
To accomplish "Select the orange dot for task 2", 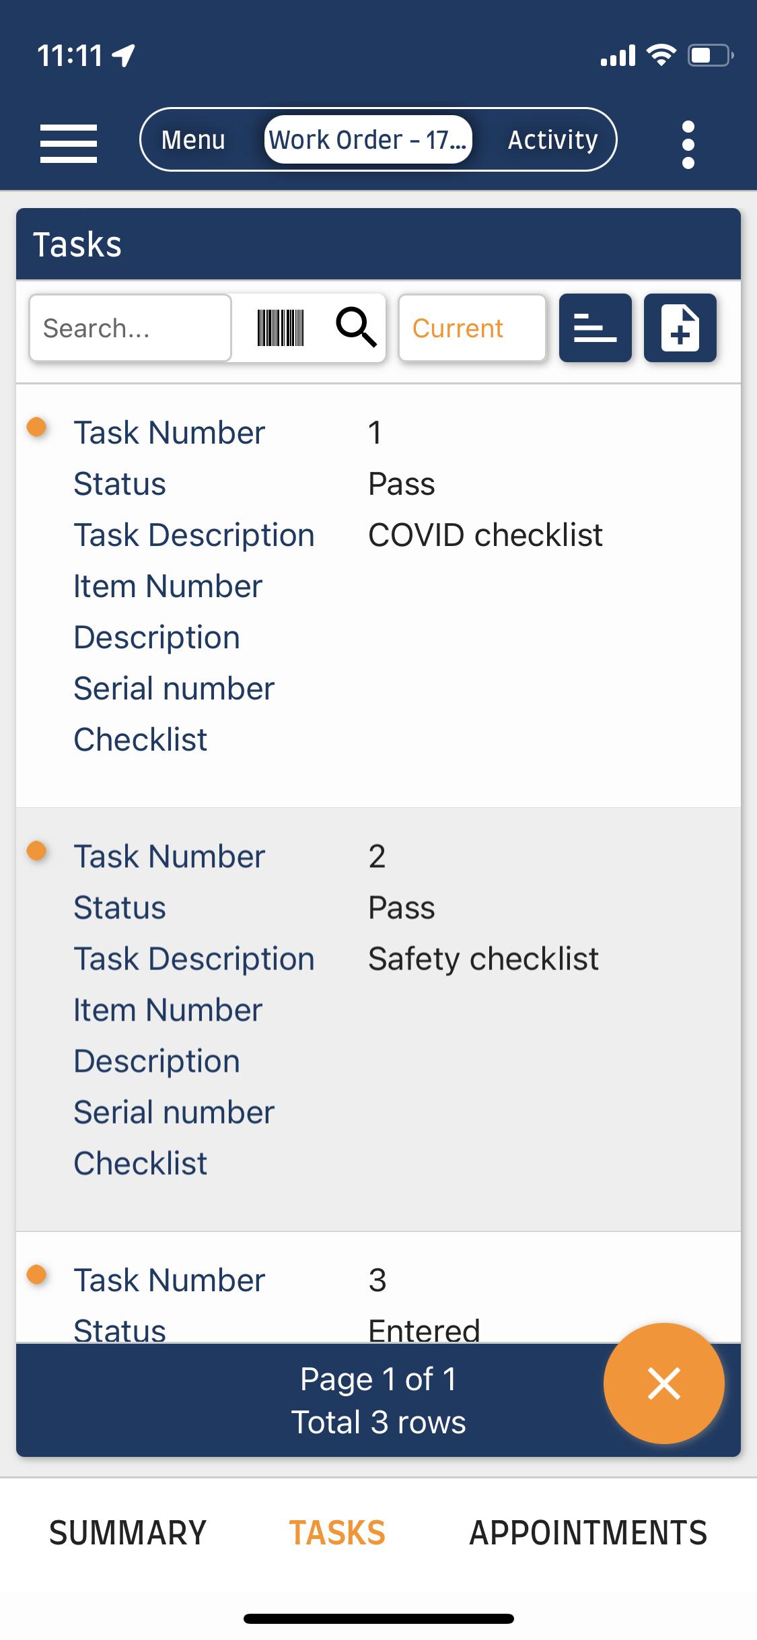I will (x=36, y=851).
